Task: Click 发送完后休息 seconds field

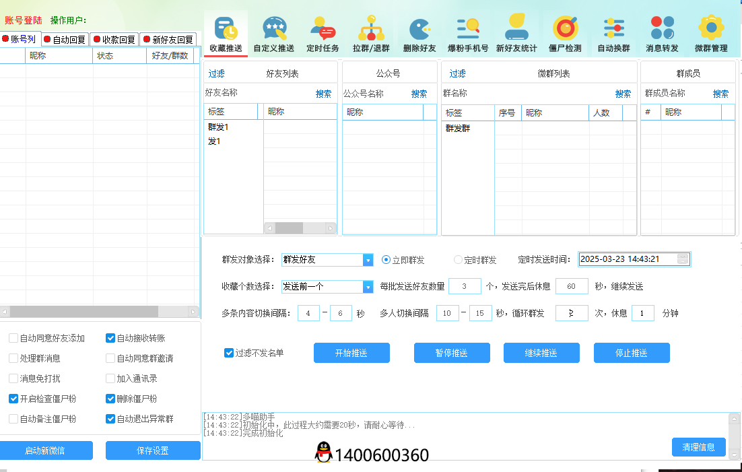Action: (572, 286)
